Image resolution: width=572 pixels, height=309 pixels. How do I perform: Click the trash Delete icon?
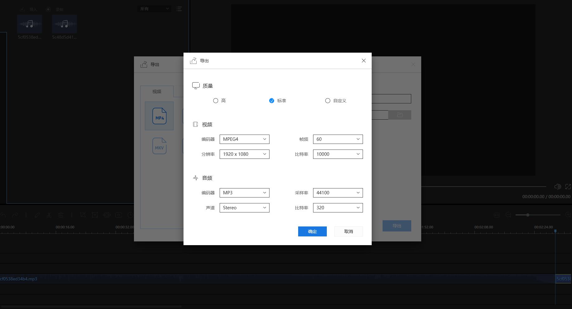(61, 215)
